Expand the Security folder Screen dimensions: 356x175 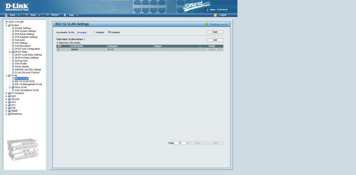pyautogui.click(x=6, y=99)
